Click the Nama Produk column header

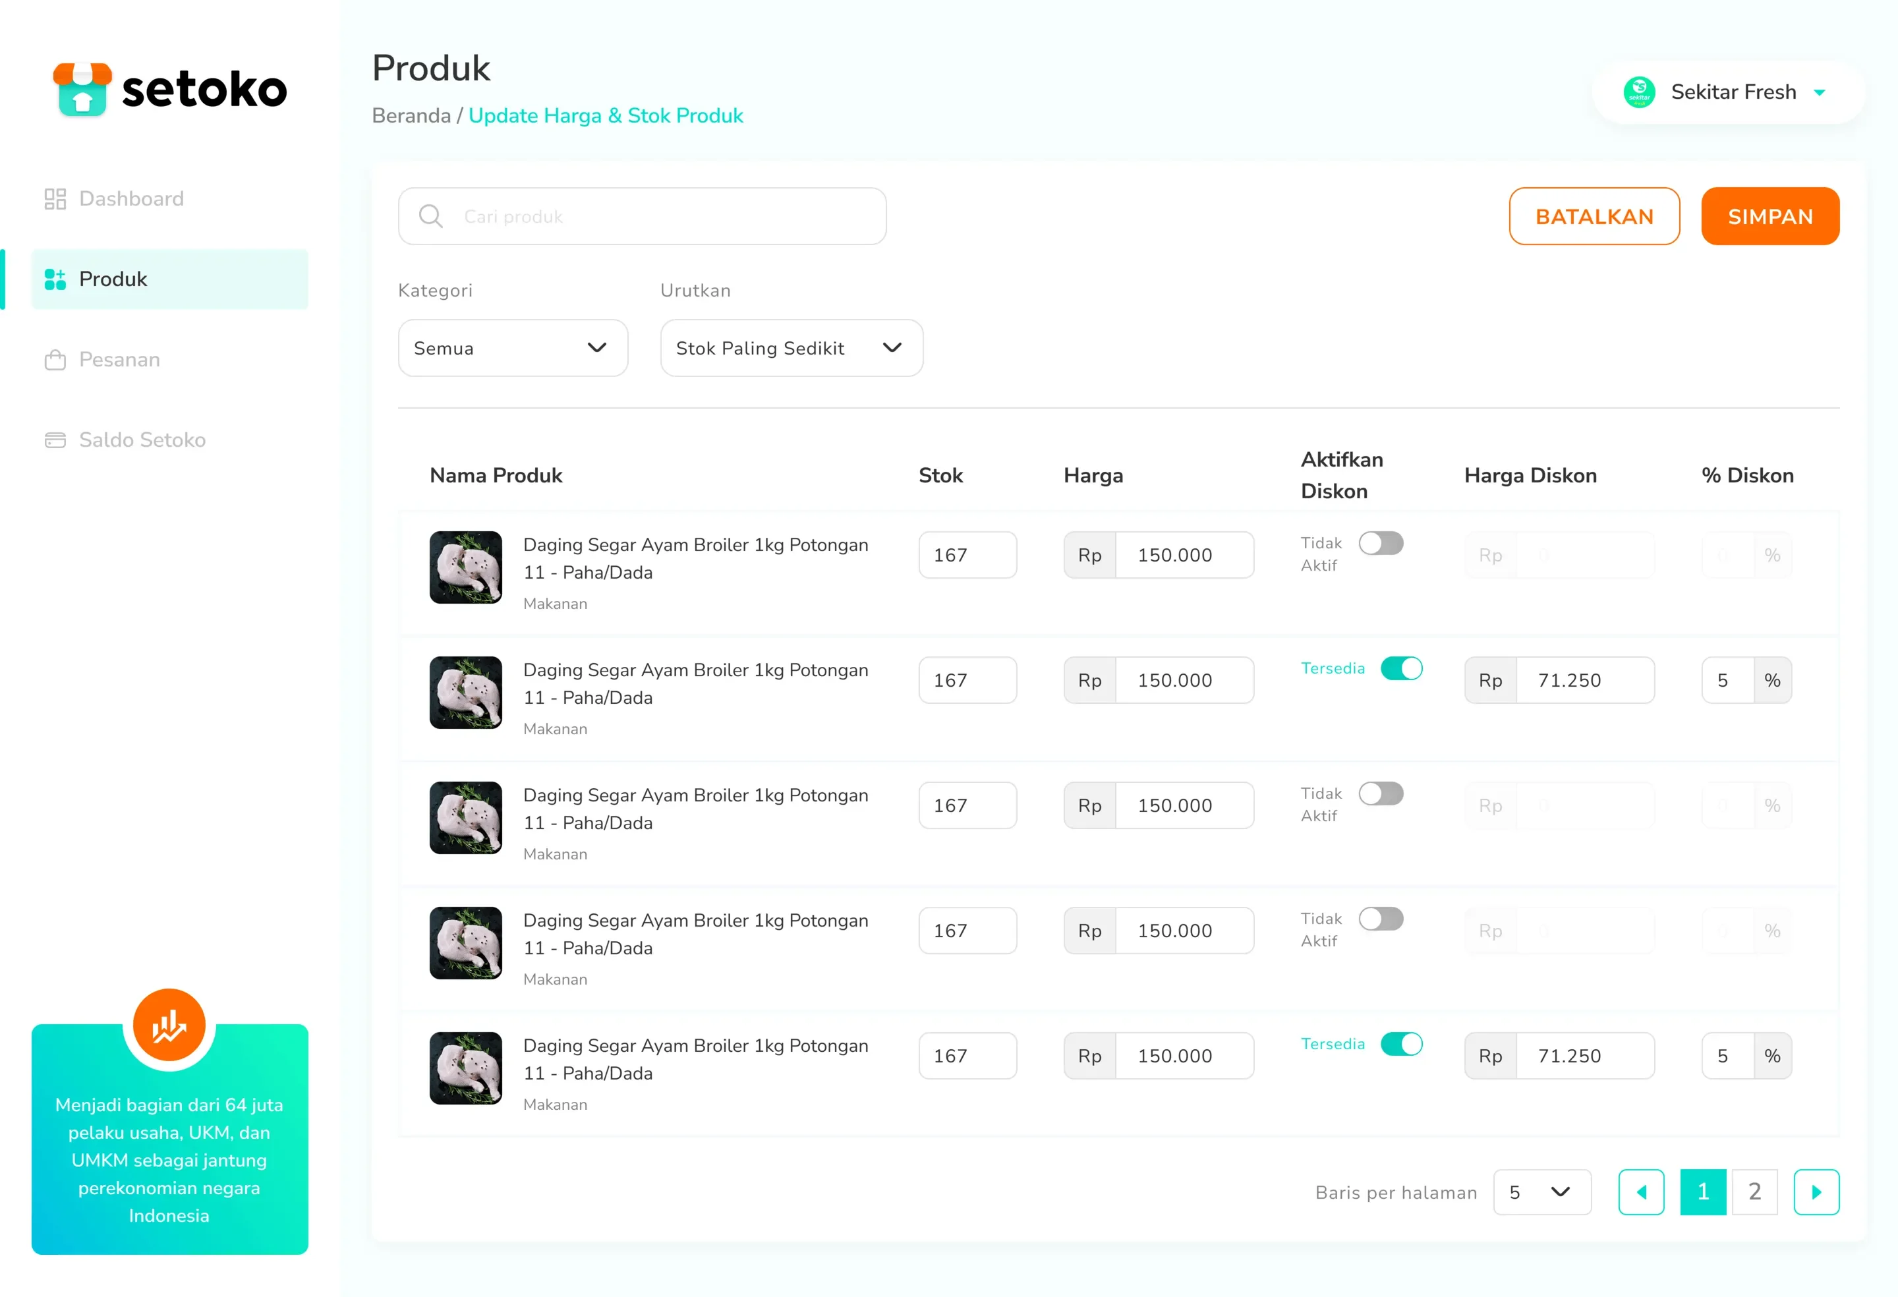tap(496, 475)
